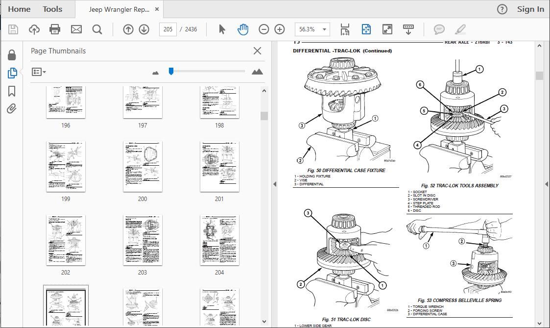Open page 201 thumbnail
Image resolution: width=550 pixels, height=328 pixels.
(x=219, y=167)
